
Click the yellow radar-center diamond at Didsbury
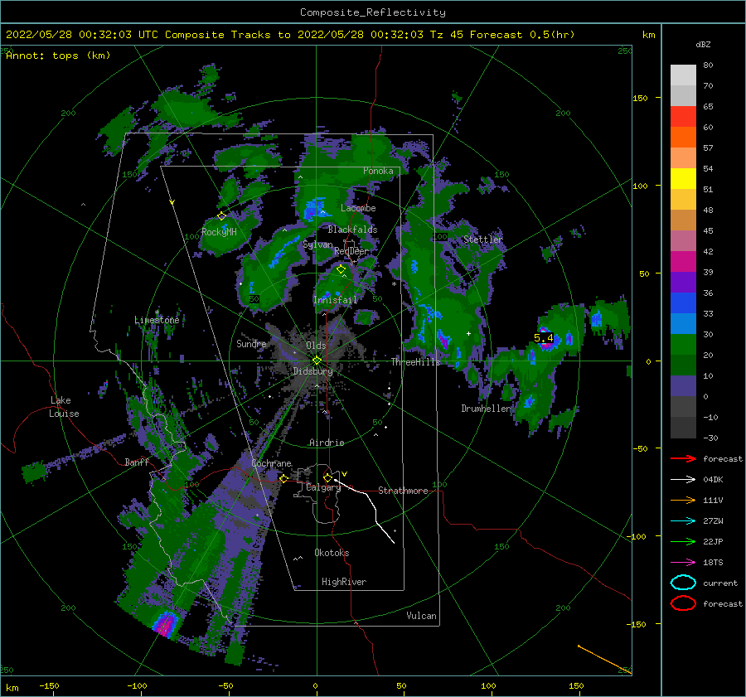coord(317,361)
